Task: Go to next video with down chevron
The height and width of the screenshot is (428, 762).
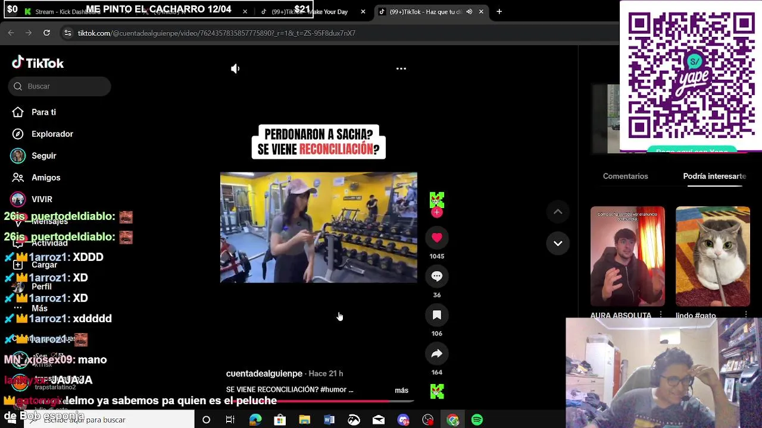Action: [558, 243]
